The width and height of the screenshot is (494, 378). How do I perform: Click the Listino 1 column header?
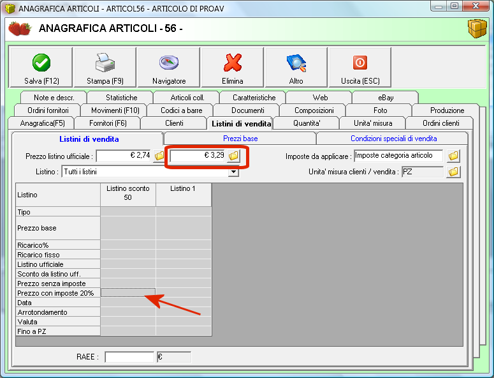pos(183,195)
